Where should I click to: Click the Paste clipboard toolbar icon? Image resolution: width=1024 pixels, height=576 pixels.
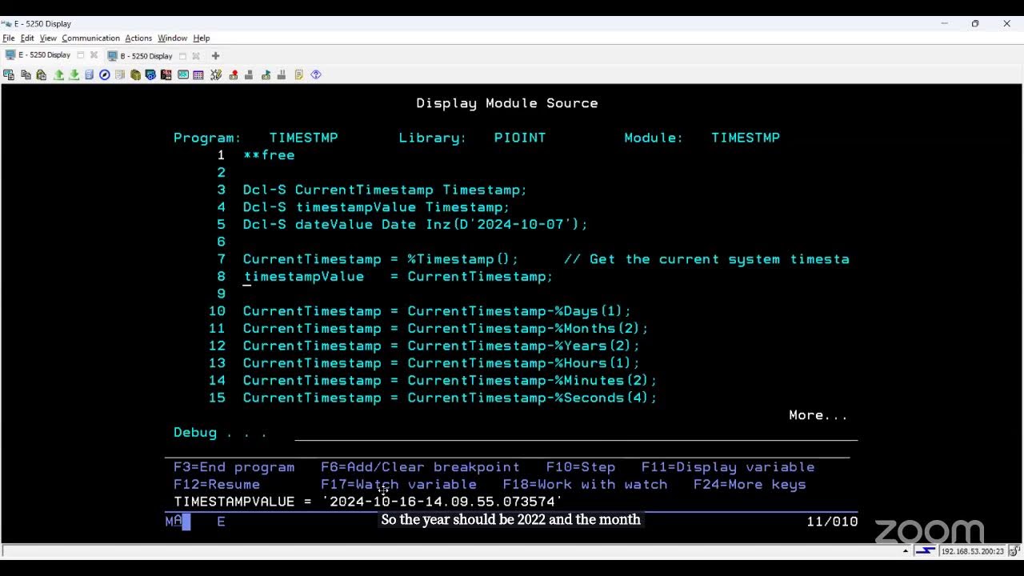point(42,74)
